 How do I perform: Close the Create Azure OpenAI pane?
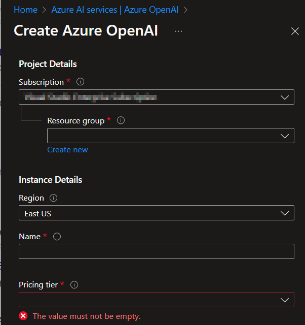(x=295, y=31)
